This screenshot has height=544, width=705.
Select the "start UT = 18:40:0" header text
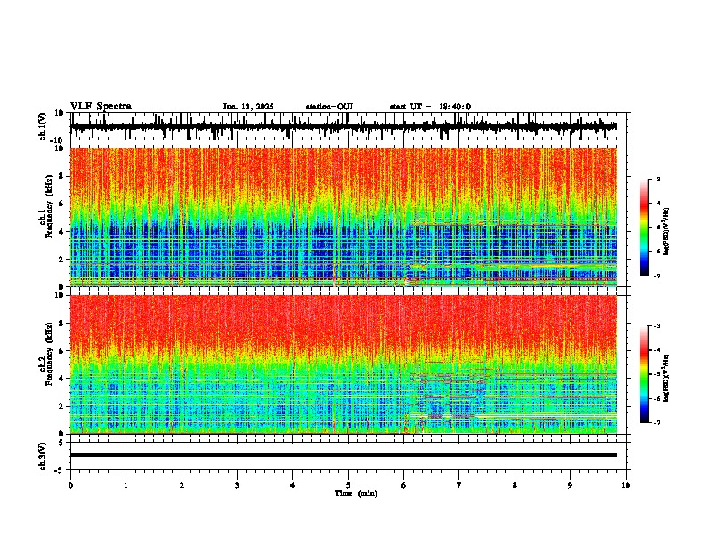click(430, 107)
